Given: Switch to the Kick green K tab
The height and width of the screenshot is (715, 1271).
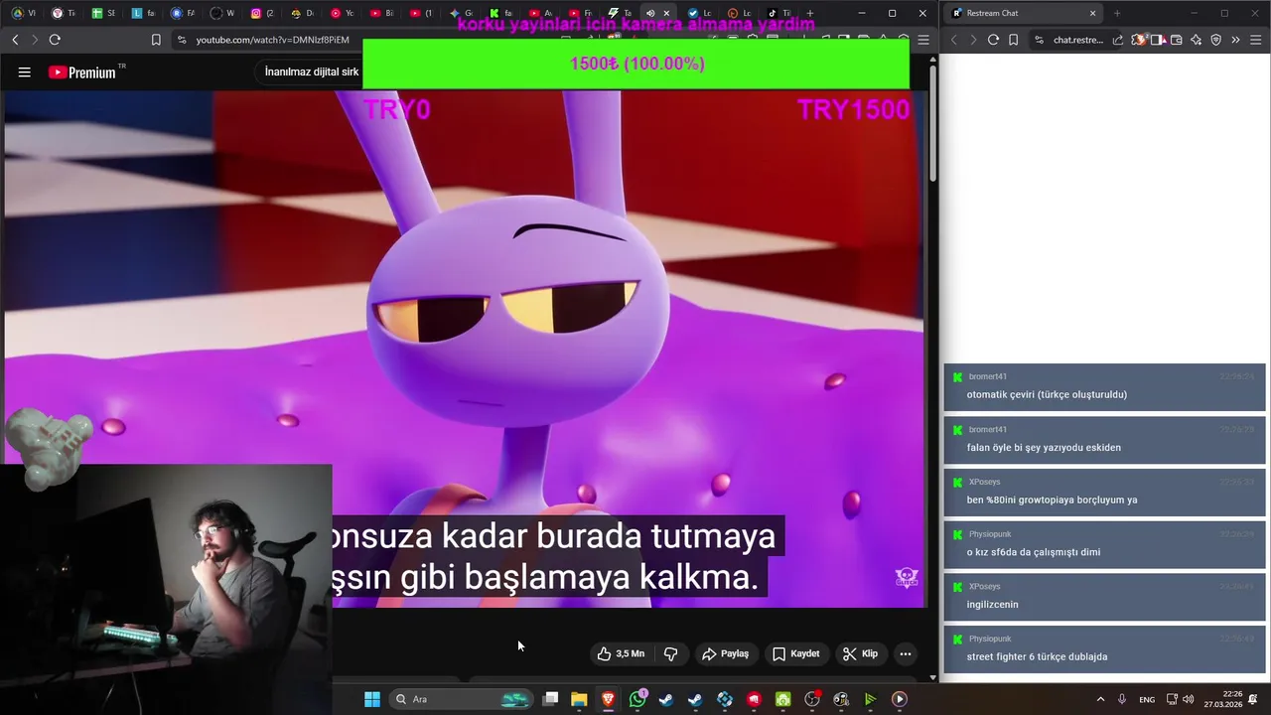Looking at the screenshot, I should pyautogui.click(x=500, y=13).
